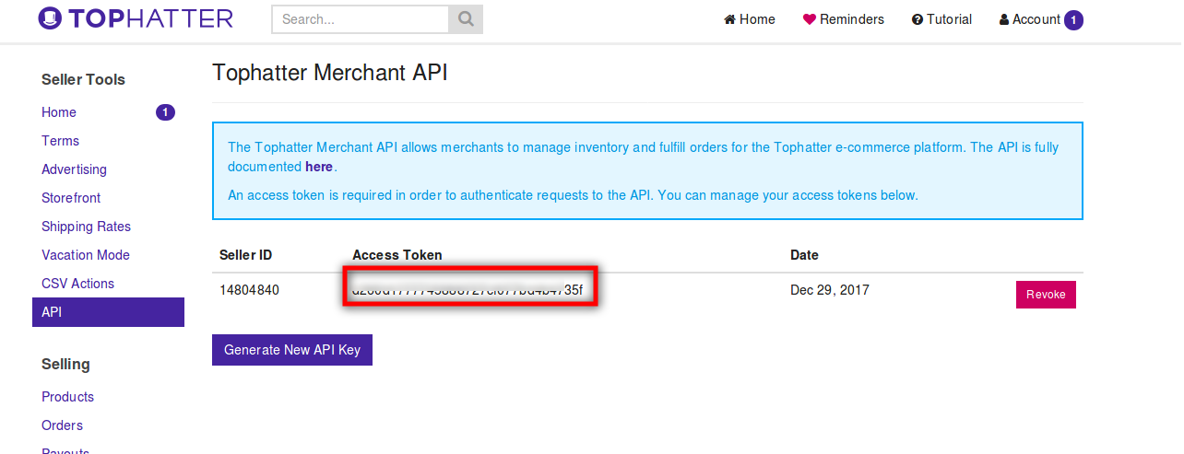Open the Home link in top navigation
This screenshot has height=454, width=1184.
(x=750, y=19)
